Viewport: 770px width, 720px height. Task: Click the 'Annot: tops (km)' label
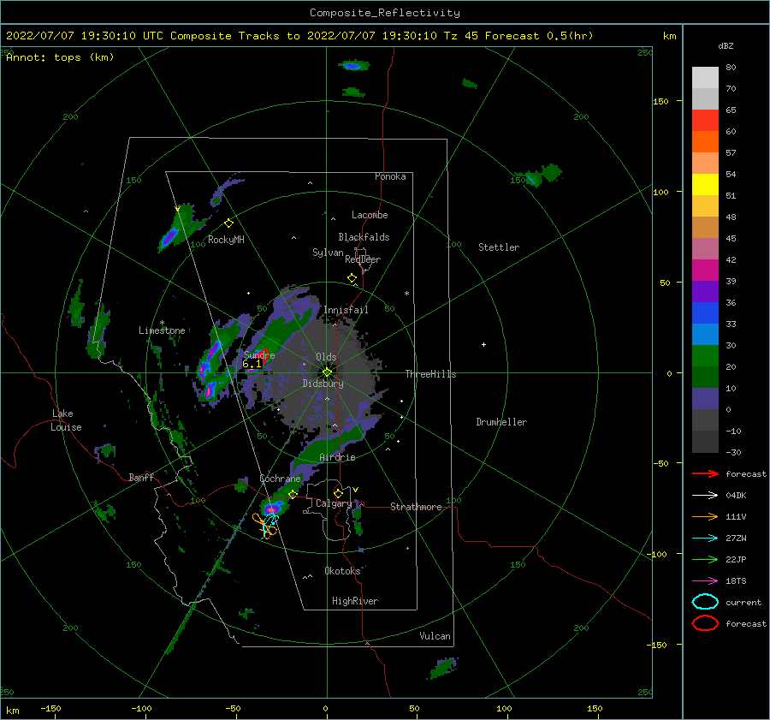coord(60,57)
